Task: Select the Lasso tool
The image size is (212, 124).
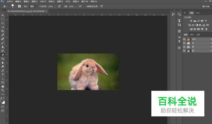Action: 3,23
